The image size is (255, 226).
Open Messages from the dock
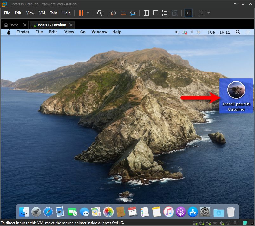84,212
